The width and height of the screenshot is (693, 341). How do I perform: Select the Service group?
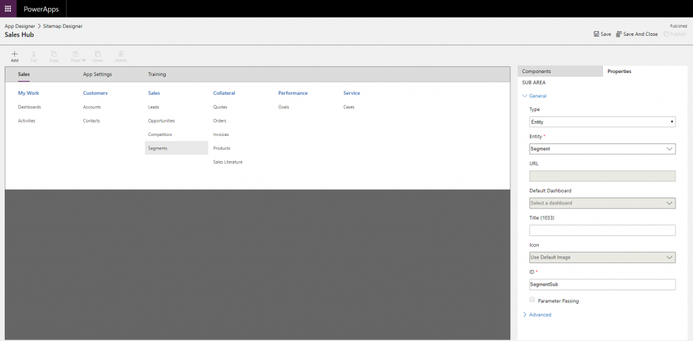coord(351,93)
